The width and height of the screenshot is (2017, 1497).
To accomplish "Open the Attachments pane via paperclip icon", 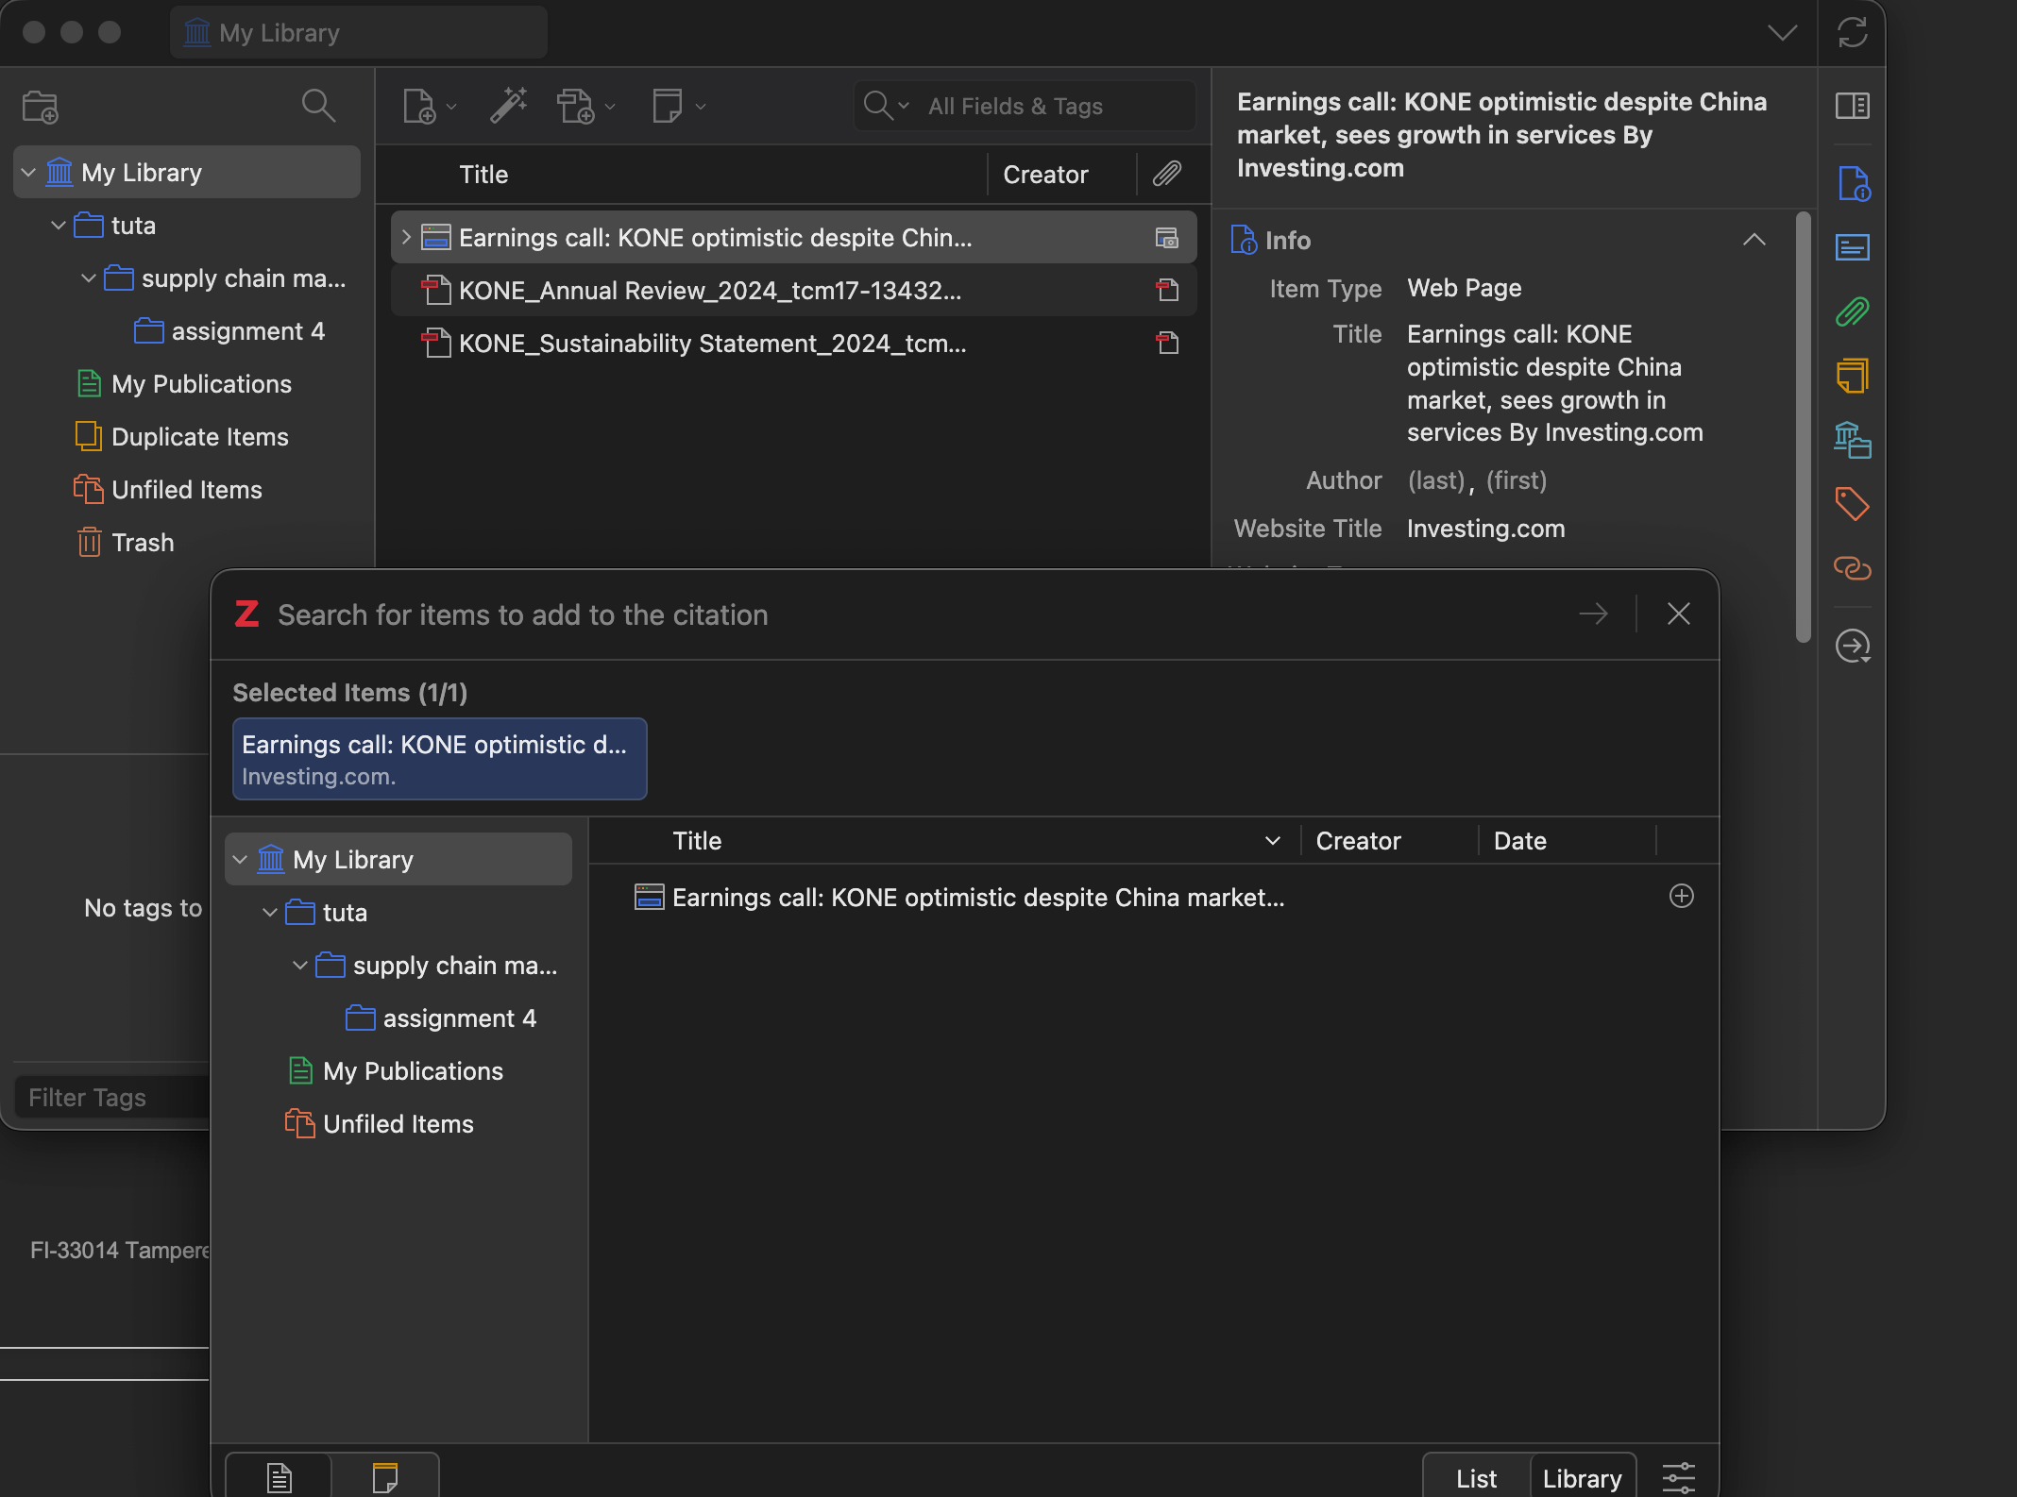I will [x=1852, y=311].
